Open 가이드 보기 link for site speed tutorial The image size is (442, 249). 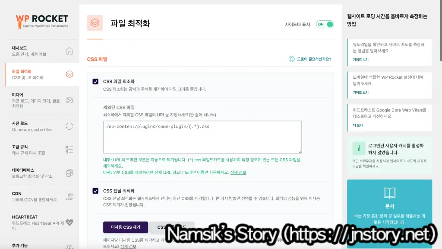click(360, 60)
